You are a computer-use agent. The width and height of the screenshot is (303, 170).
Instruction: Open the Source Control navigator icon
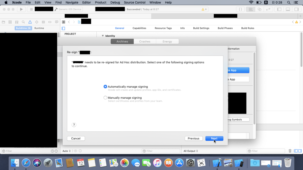pyautogui.click(x=10, y=22)
